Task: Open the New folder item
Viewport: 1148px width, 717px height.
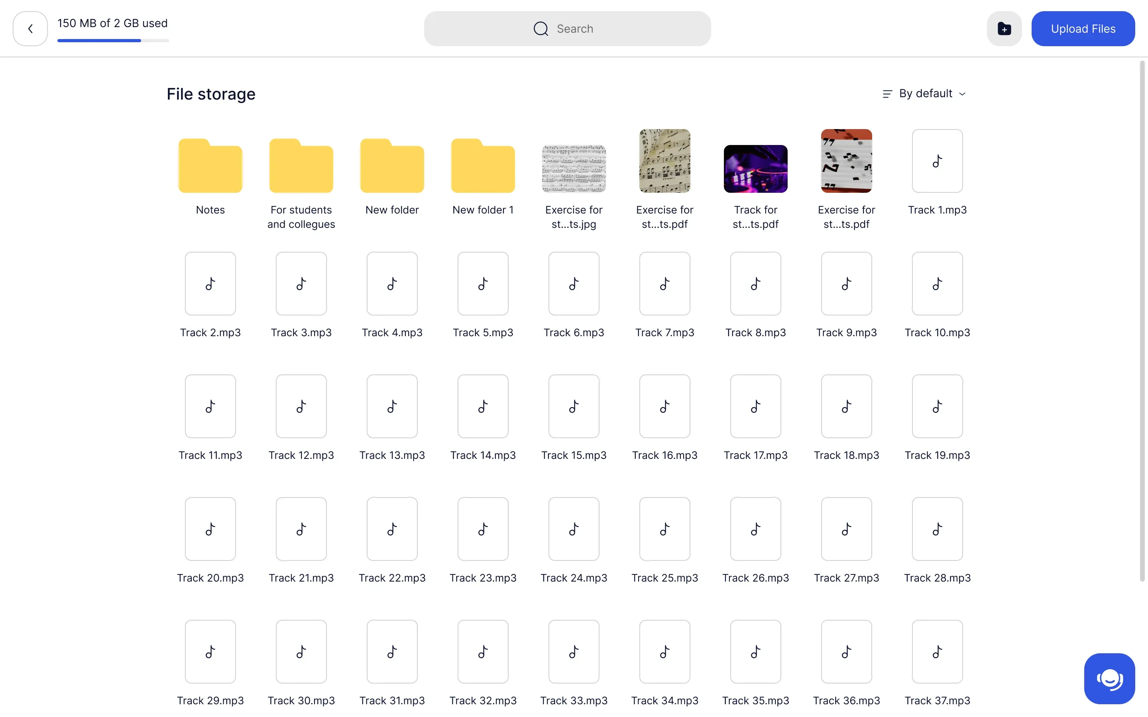Action: (x=392, y=167)
